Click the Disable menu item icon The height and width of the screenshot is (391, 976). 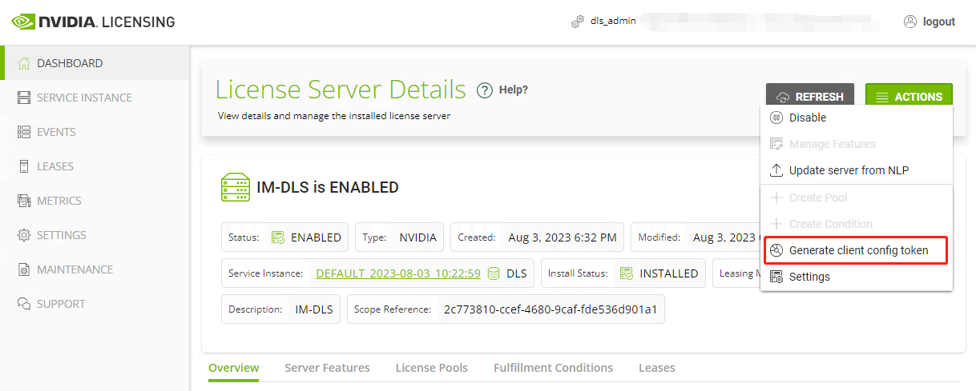776,118
